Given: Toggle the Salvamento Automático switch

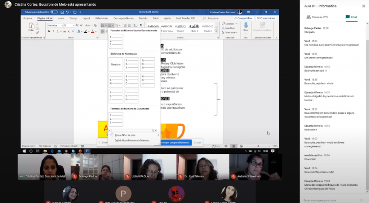Looking at the screenshot, I should point(54,12).
